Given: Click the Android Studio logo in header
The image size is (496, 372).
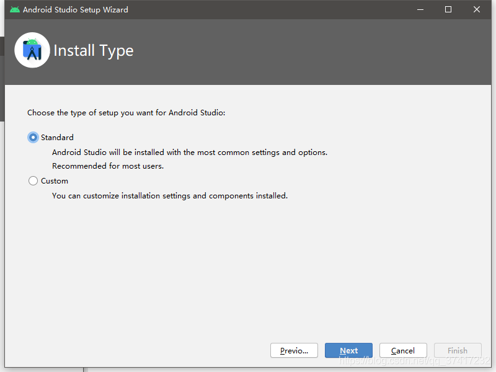Looking at the screenshot, I should [32, 50].
